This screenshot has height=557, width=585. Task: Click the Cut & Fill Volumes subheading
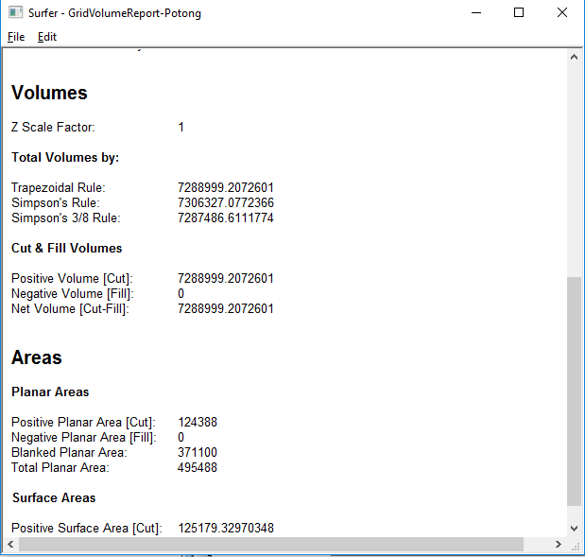[x=67, y=249]
